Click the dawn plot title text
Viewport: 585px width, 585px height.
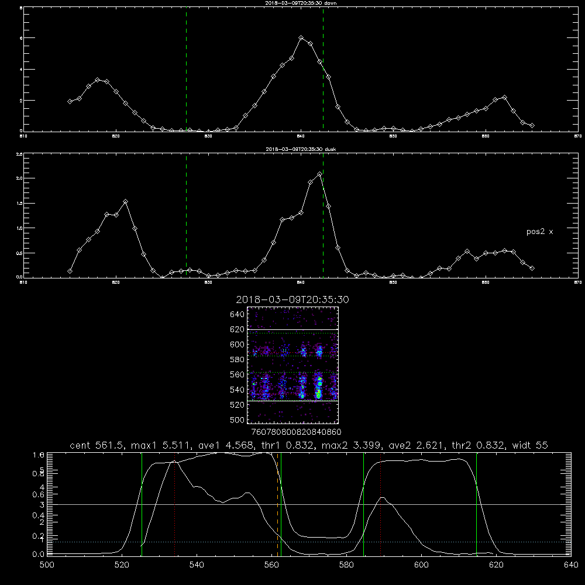tap(301, 2)
